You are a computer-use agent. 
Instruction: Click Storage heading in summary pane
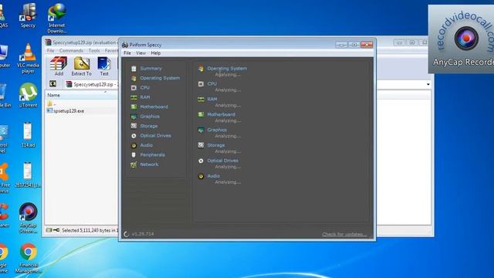[216, 145]
